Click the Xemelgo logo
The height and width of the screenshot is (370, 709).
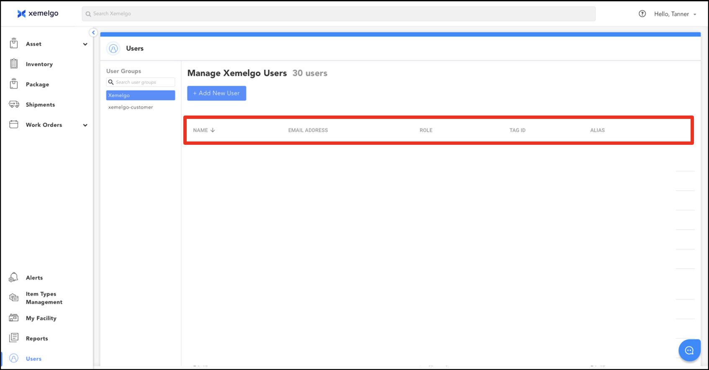tap(38, 13)
